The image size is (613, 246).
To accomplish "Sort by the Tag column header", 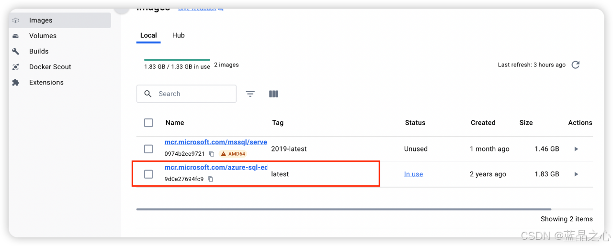I will [x=278, y=123].
